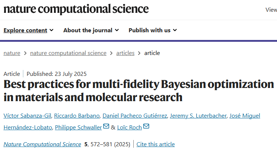The width and height of the screenshot is (277, 151).
Task: Click the email envelope icon after Philippe Schwaller
Action: (106, 126)
